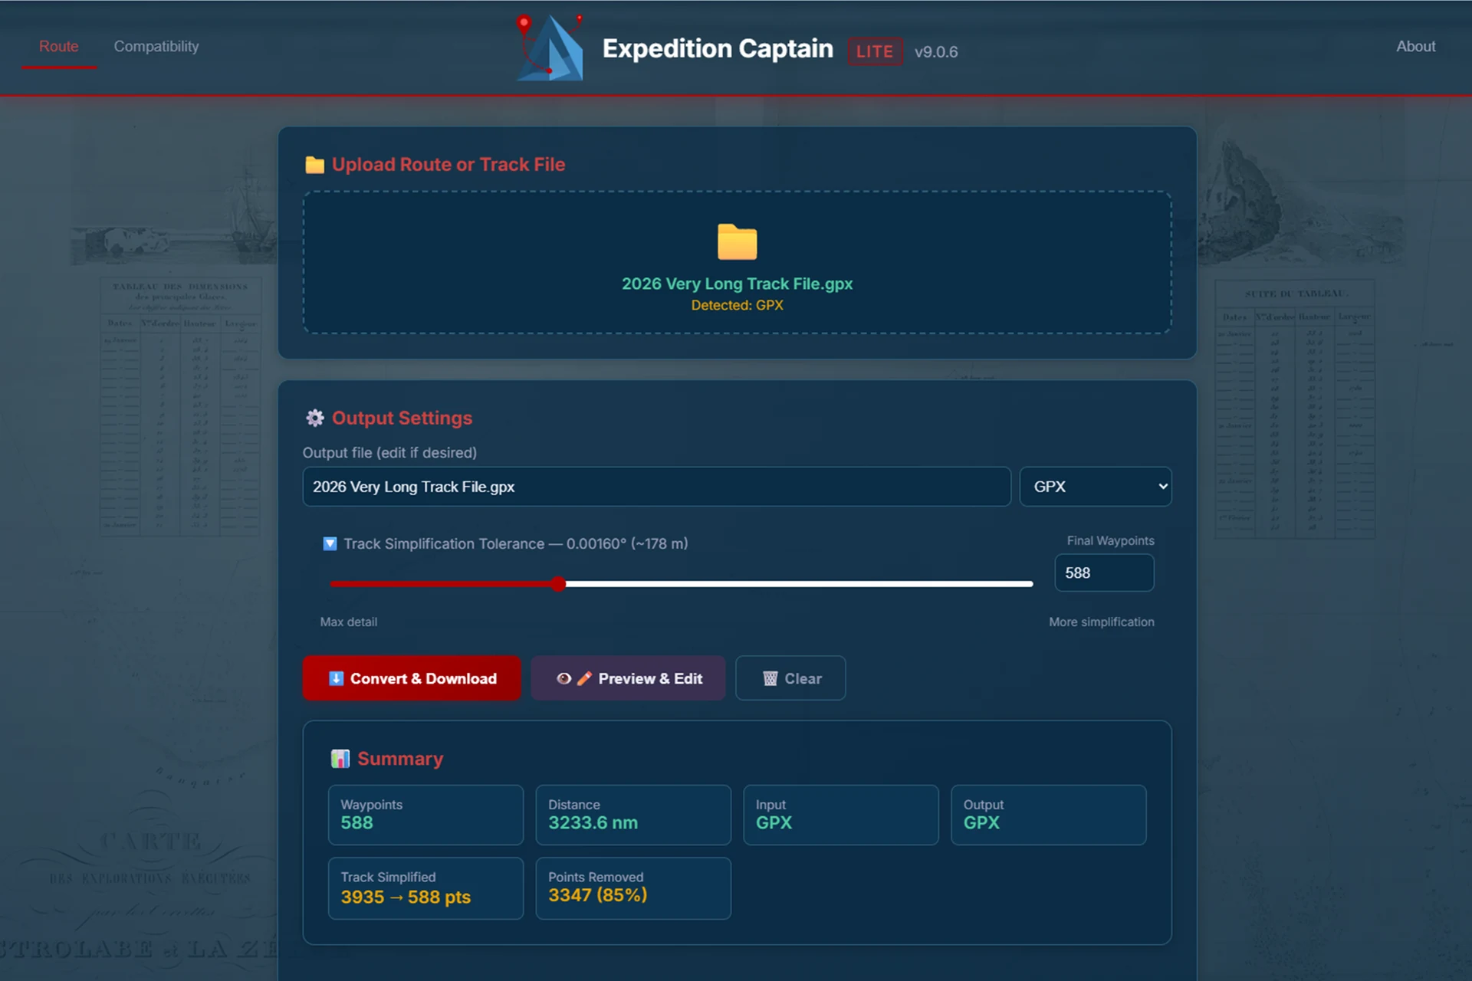Open Preview & Edit
This screenshot has width=1472, height=981.
[628, 678]
